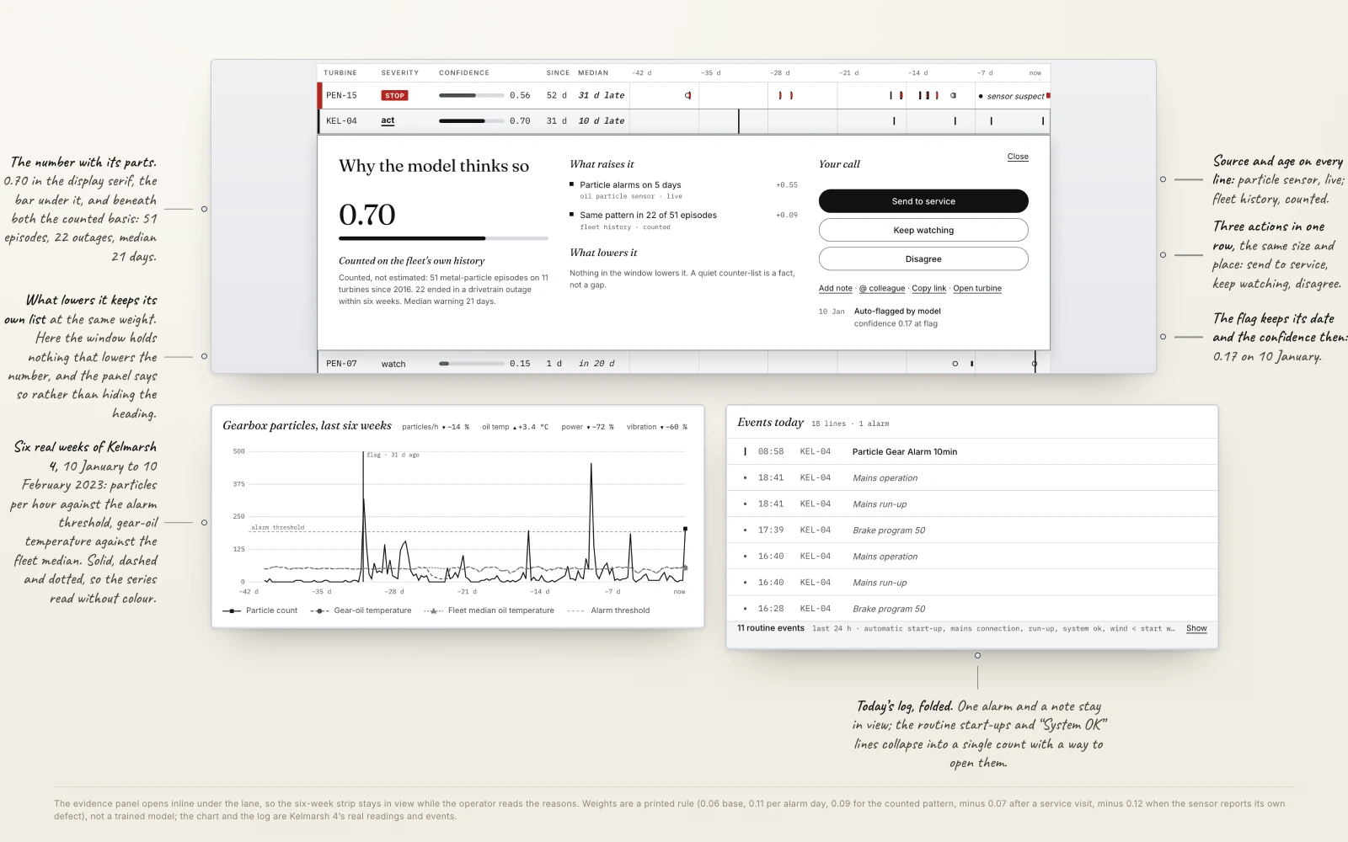
Task: Click the Add note link
Action: [836, 289]
